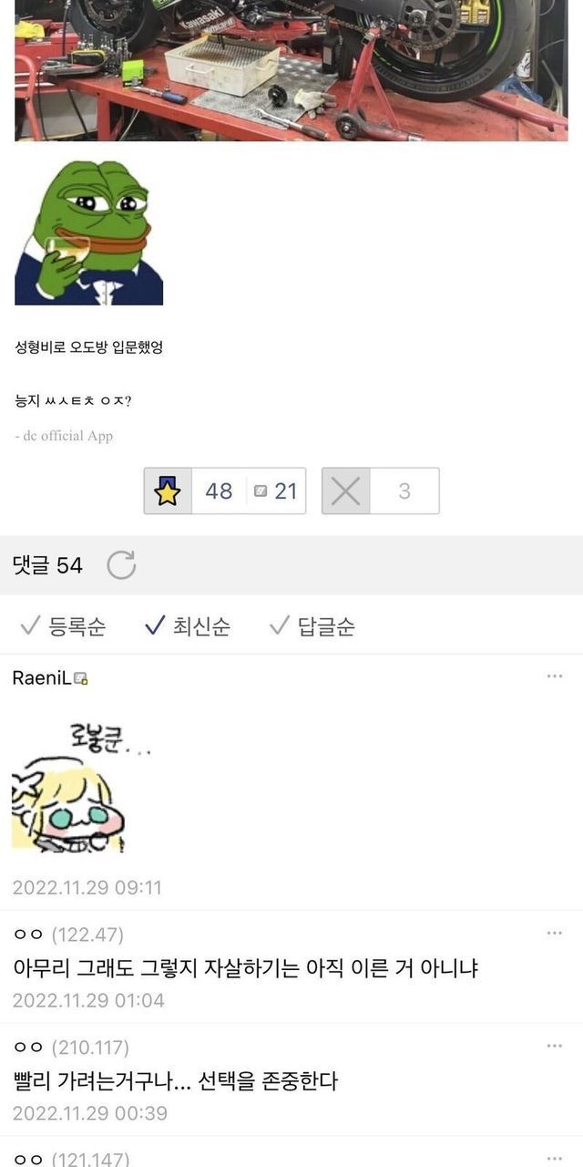Screen dimensions: 583x1167
Task: Sort comments by 답글순
Action: coord(312,626)
